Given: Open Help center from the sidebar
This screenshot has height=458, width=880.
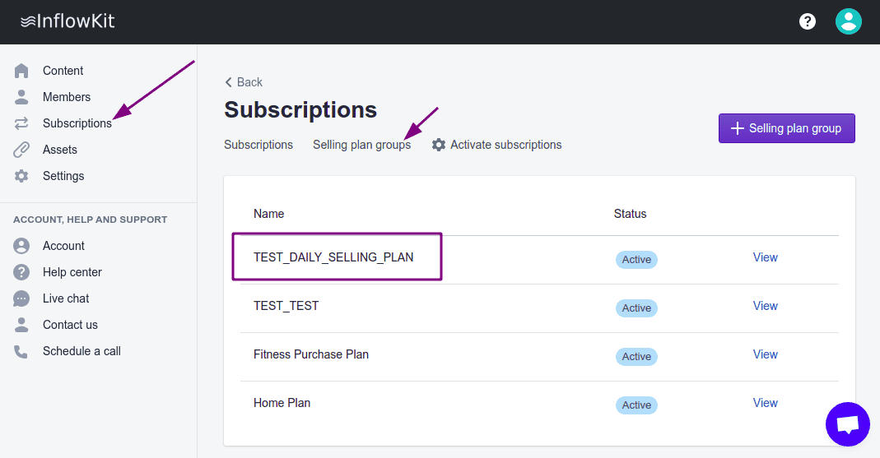Looking at the screenshot, I should coord(72,272).
